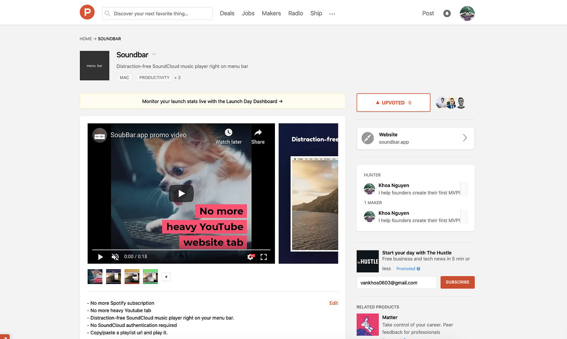This screenshot has height=339, width=567.
Task: Open the Matter related product thumbnail
Action: click(368, 325)
